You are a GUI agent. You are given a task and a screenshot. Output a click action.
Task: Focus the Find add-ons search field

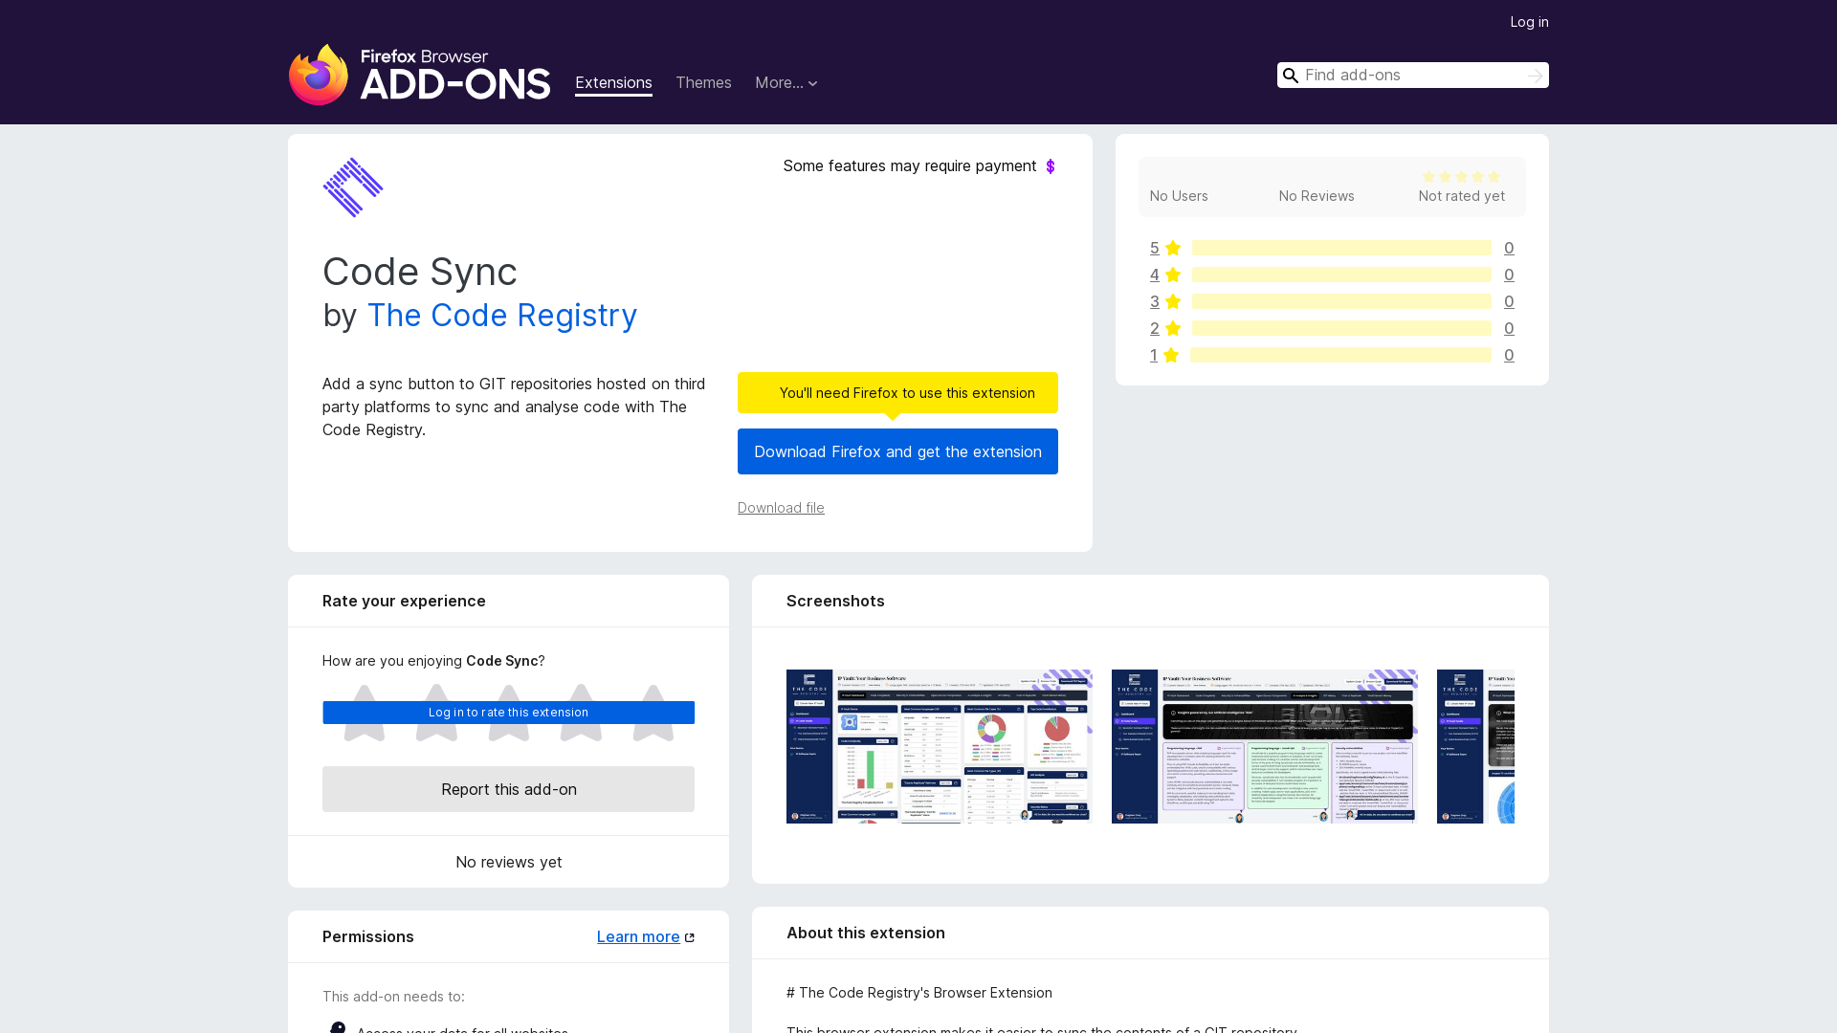pyautogui.click(x=1412, y=76)
